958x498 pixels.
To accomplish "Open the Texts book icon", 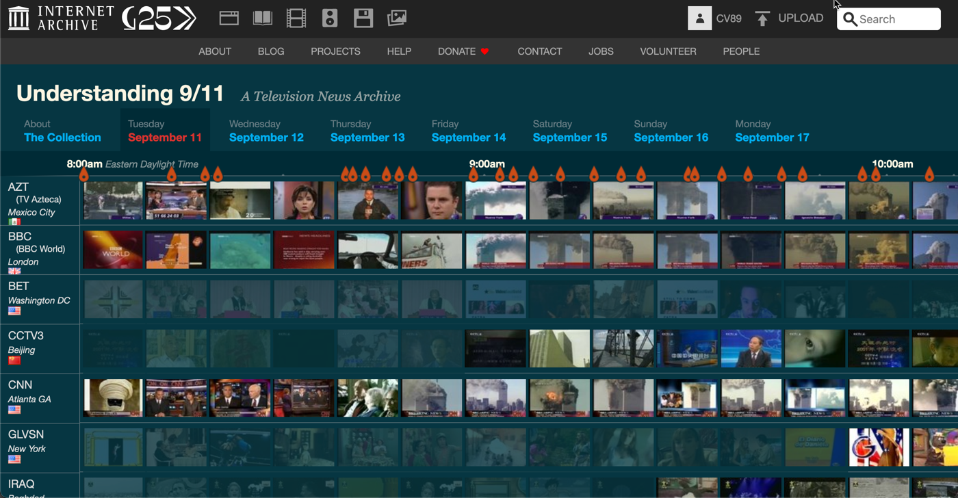I will click(x=263, y=18).
